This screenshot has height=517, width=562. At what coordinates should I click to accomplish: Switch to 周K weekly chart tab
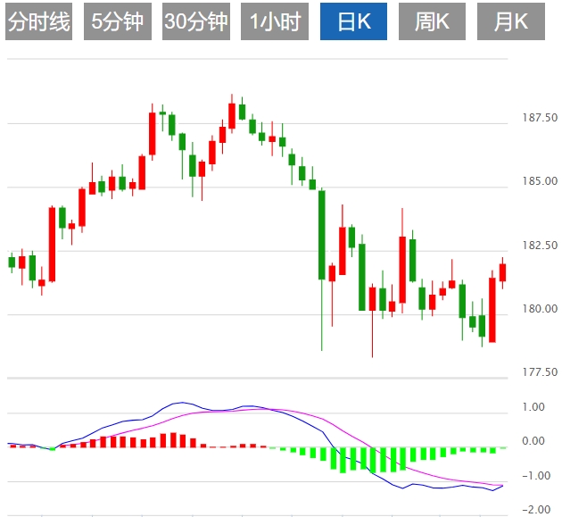432,21
